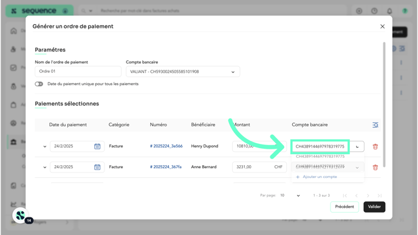418x235 pixels.
Task: Click the highlighted IBAN field in Henry Dupond row
Action: click(320, 146)
